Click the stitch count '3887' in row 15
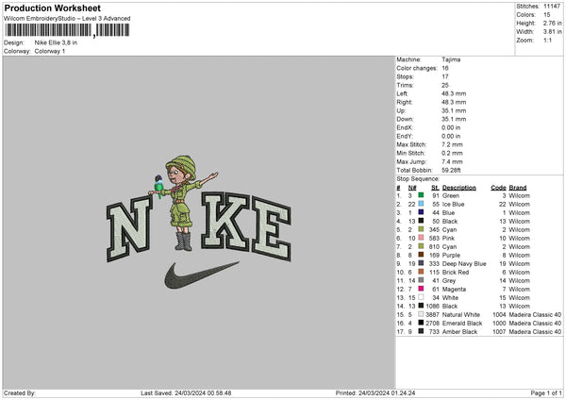The height and width of the screenshot is (400, 566). (432, 314)
